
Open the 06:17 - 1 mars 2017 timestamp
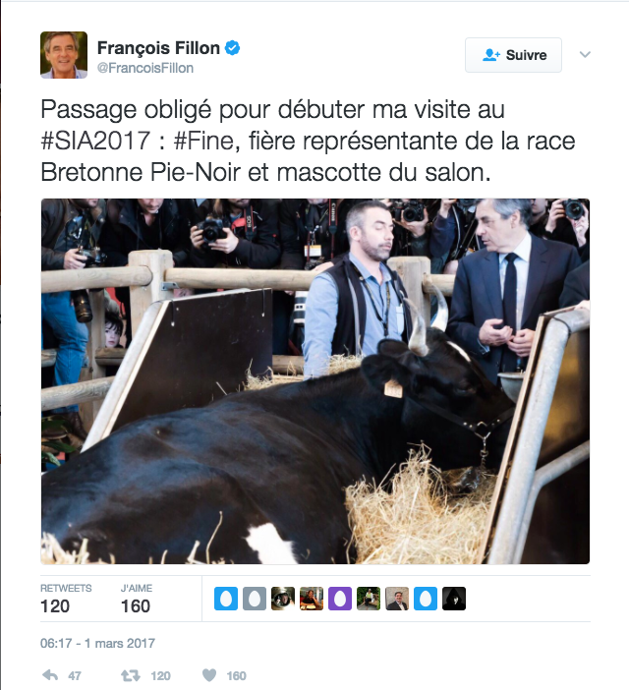[x=97, y=644]
